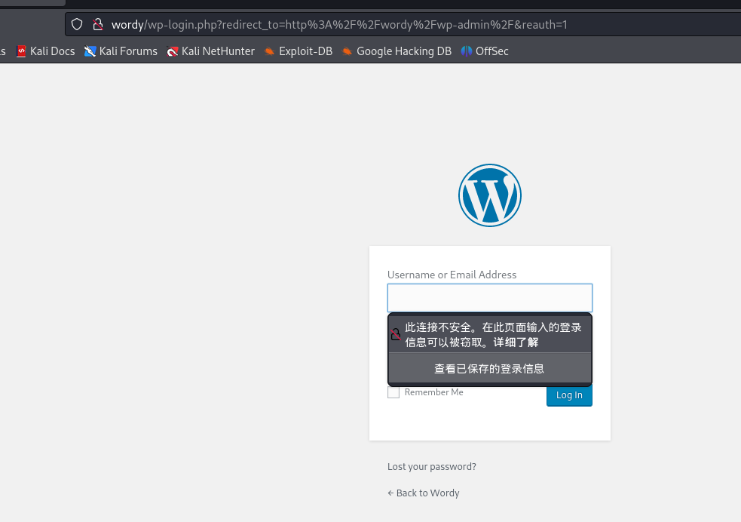Viewport: 741px width, 522px height.
Task: Click the Remember Me label text
Action: coord(434,392)
